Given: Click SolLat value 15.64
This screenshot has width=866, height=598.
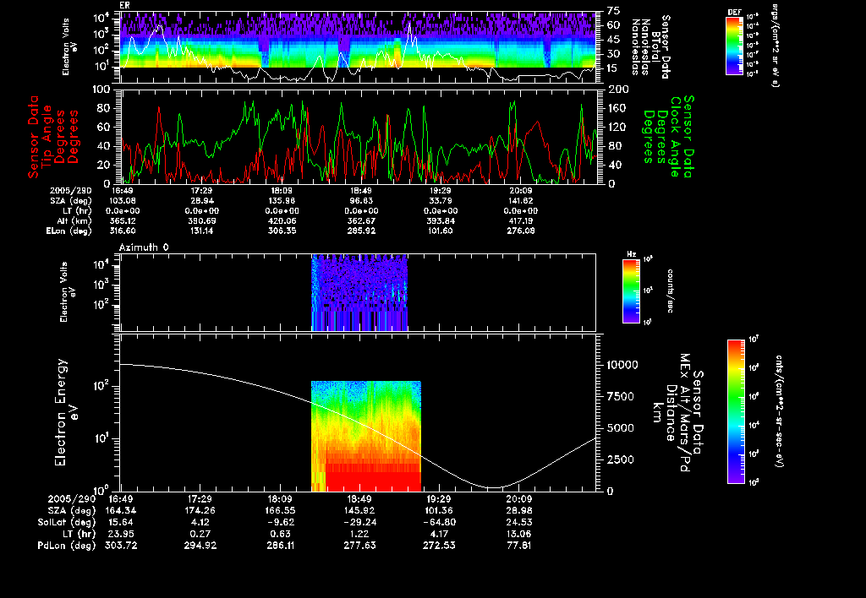Looking at the screenshot, I should pos(118,523).
